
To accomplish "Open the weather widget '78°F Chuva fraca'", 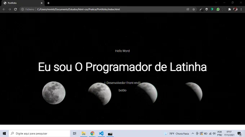I will coord(176,133).
